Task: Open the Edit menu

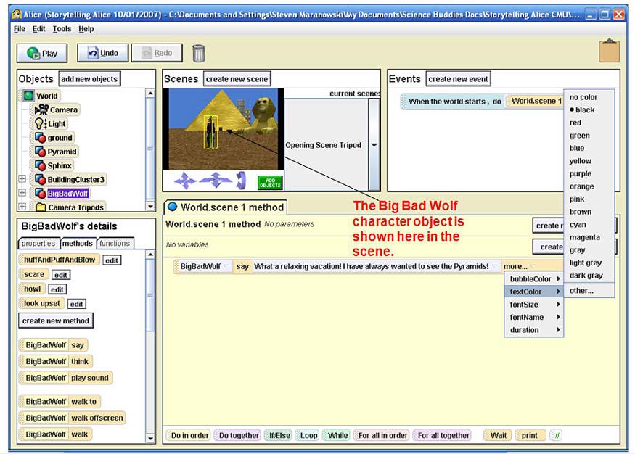Action: click(x=39, y=29)
